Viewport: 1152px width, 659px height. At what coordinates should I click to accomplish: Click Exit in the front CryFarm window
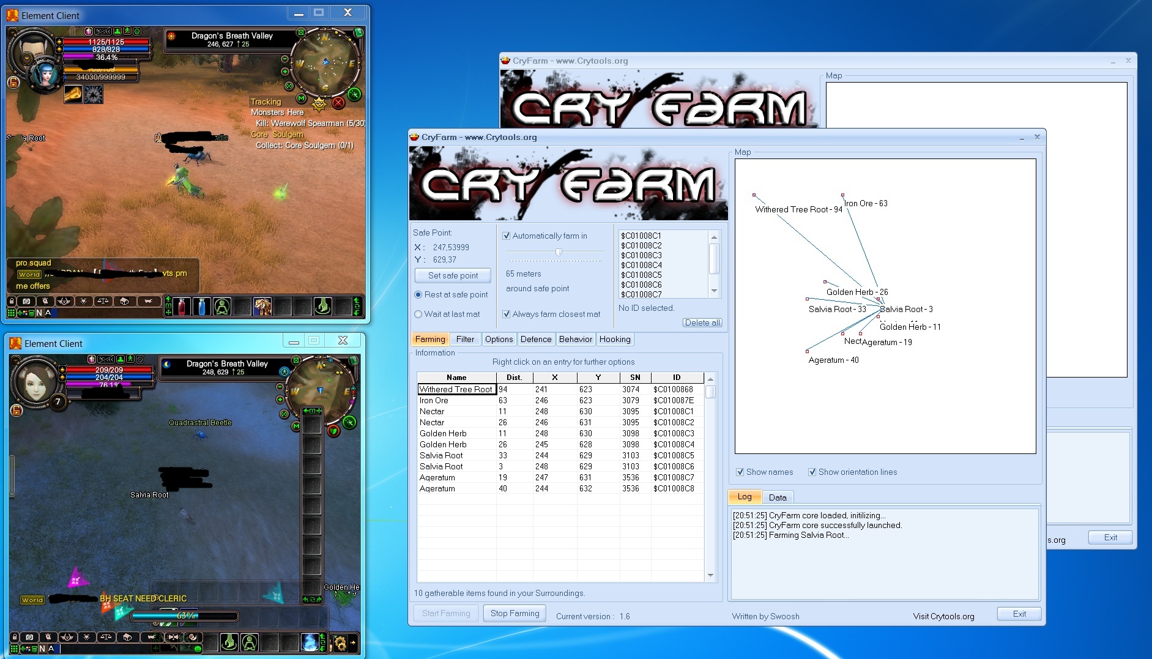pyautogui.click(x=1019, y=614)
